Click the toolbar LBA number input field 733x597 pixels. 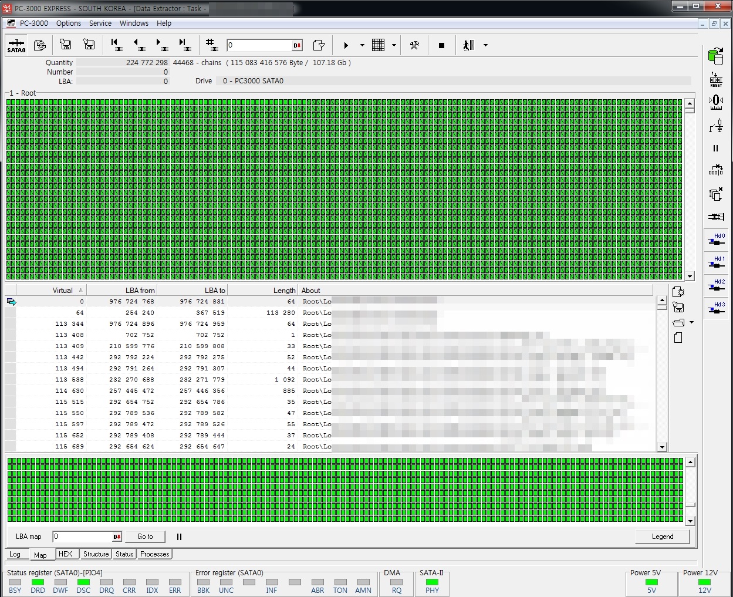(x=259, y=45)
